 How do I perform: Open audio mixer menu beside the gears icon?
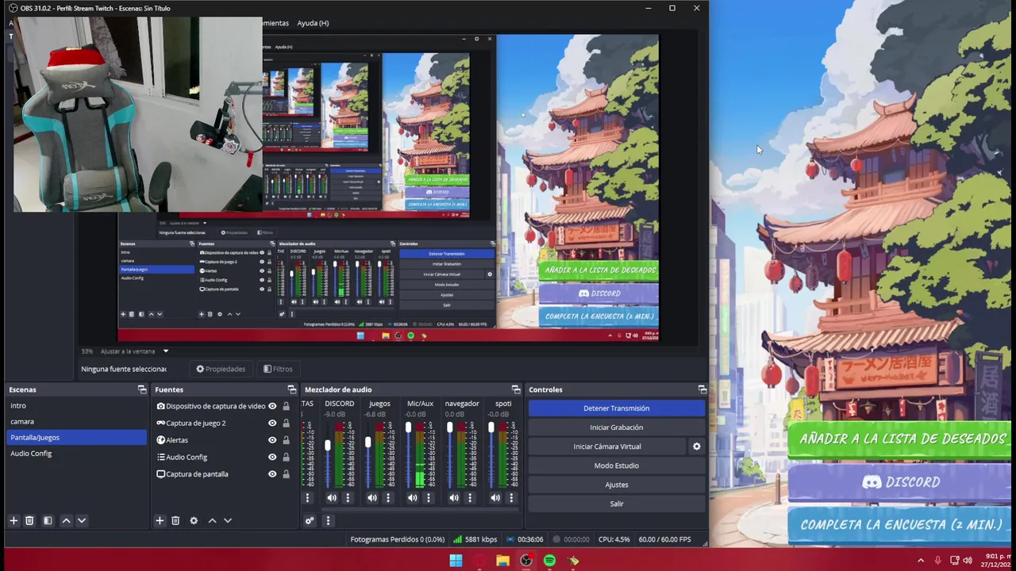coord(328,520)
